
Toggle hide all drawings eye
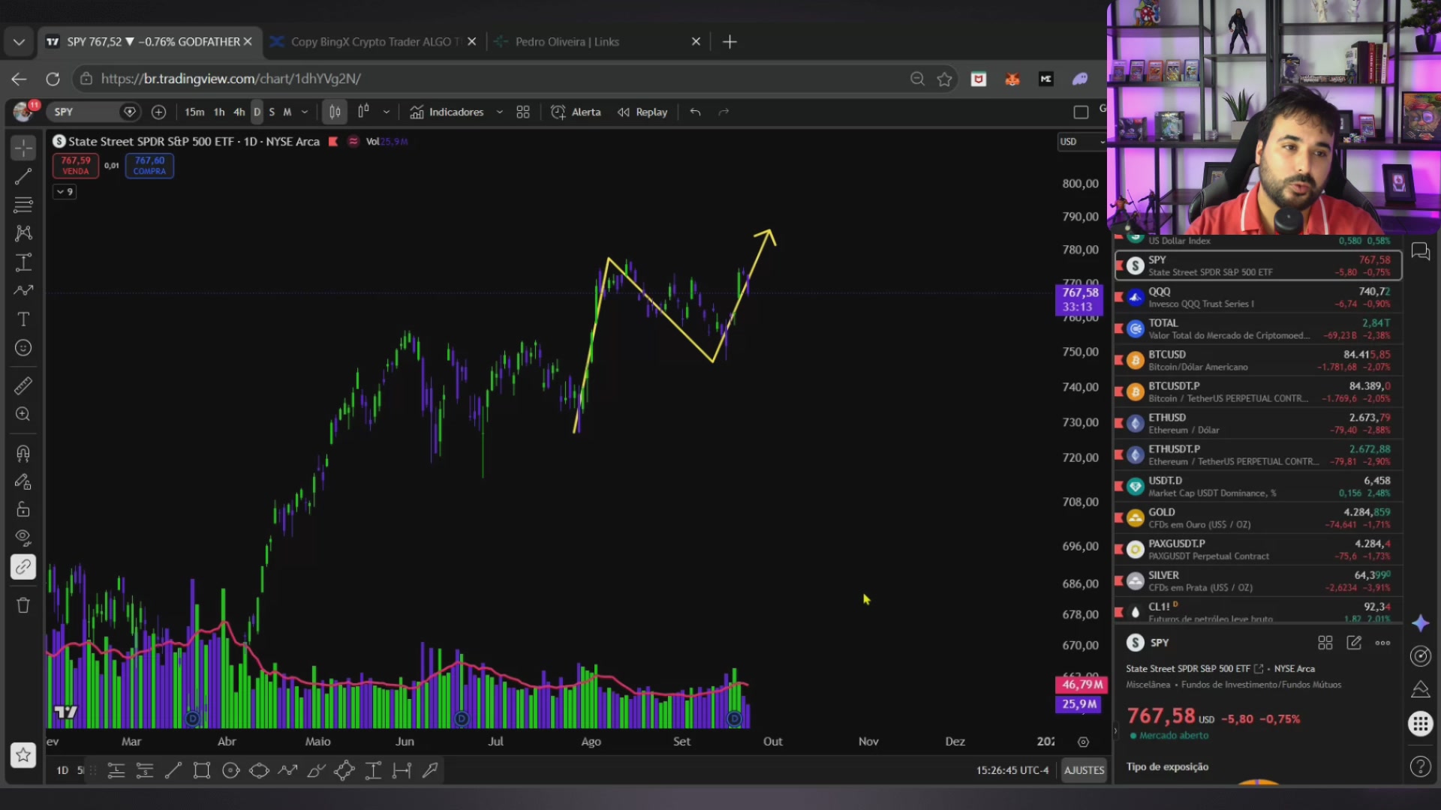click(23, 538)
